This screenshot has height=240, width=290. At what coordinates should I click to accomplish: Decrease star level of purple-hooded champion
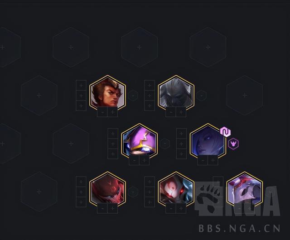tap(134, 160)
